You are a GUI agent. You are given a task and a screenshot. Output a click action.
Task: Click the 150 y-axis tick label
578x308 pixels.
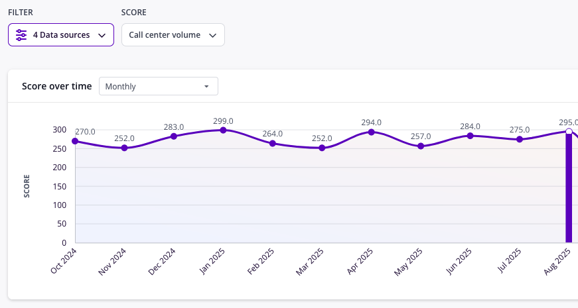(60, 186)
